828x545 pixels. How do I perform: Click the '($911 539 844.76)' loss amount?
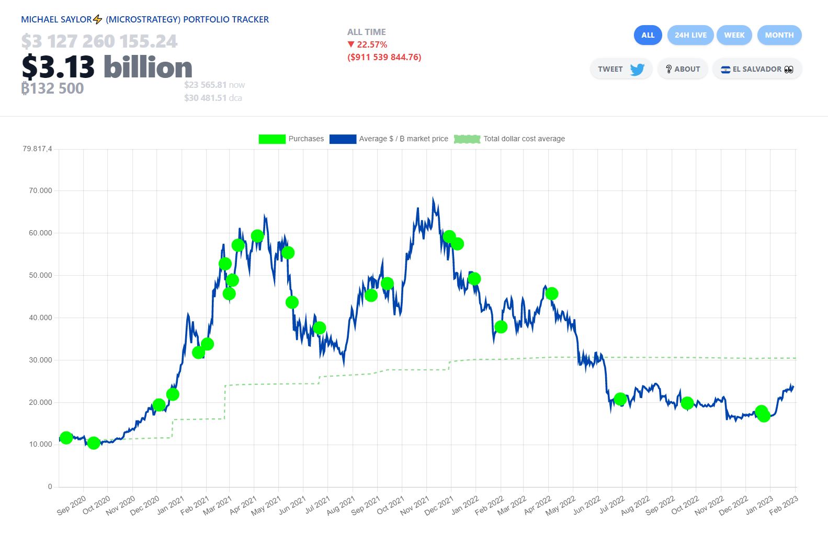pos(384,57)
